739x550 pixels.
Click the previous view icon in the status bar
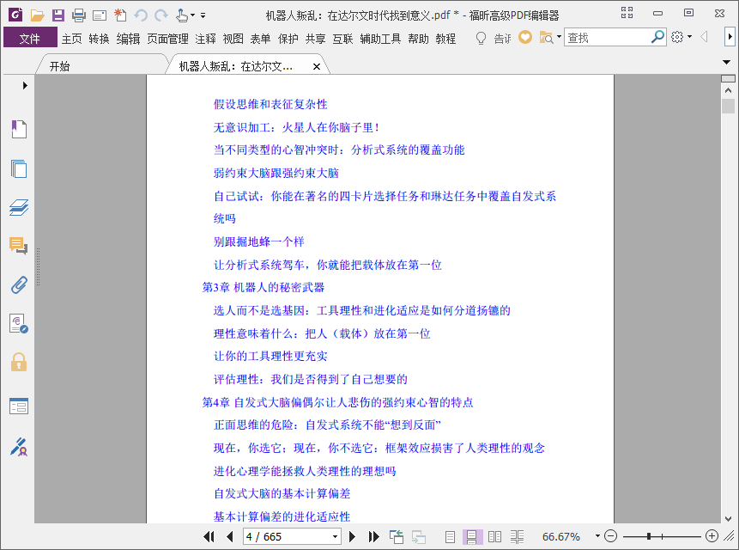tap(397, 536)
